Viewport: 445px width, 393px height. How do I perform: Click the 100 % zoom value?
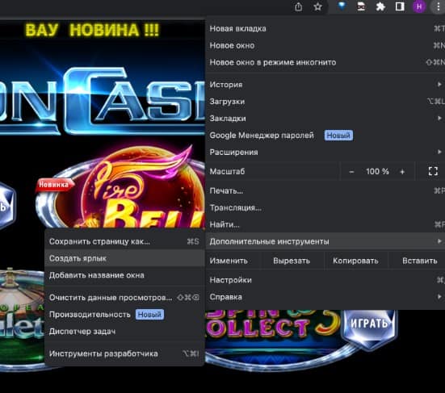(377, 171)
